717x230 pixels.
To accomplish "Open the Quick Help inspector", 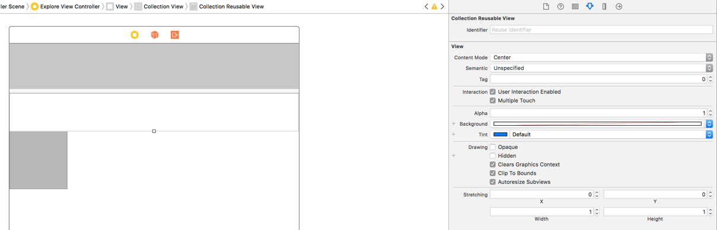I will pos(560,7).
